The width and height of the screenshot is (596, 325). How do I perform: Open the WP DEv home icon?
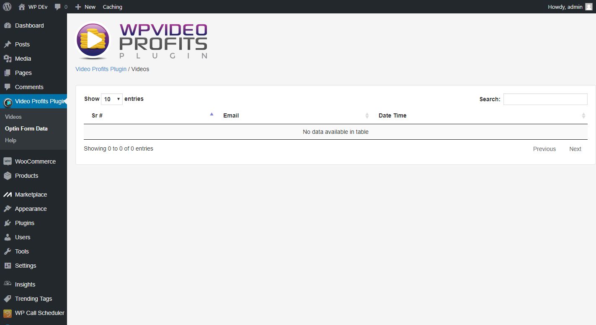tap(22, 7)
